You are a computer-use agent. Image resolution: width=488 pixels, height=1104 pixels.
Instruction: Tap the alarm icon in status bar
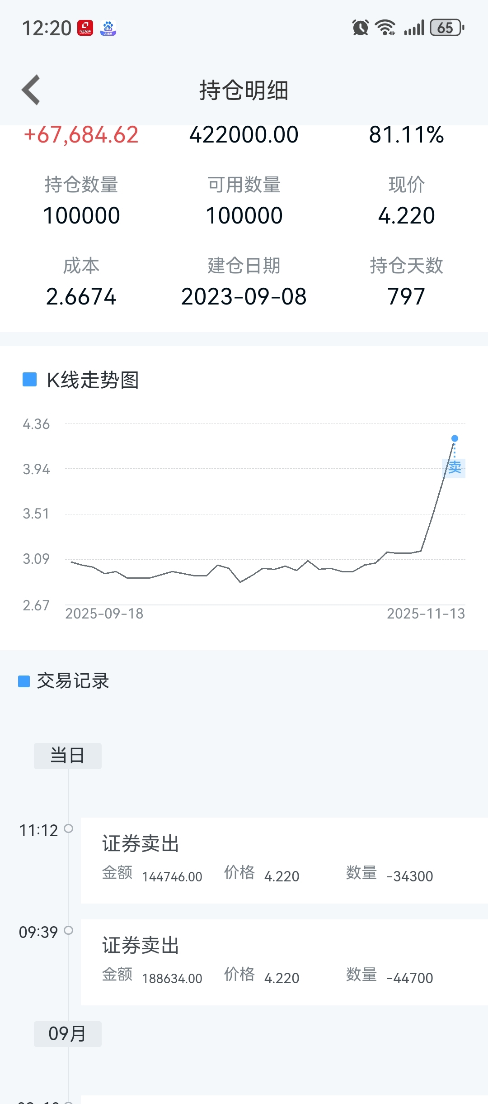(x=361, y=28)
